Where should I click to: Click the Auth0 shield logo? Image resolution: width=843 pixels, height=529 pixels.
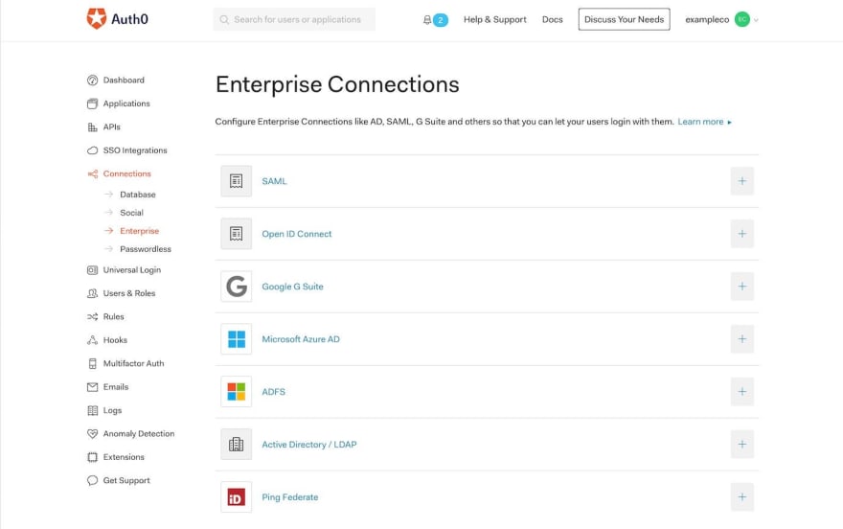pyautogui.click(x=97, y=19)
